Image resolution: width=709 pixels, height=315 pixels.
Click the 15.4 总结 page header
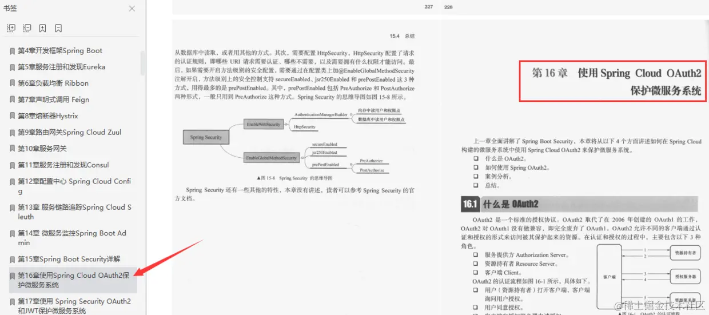coord(402,36)
